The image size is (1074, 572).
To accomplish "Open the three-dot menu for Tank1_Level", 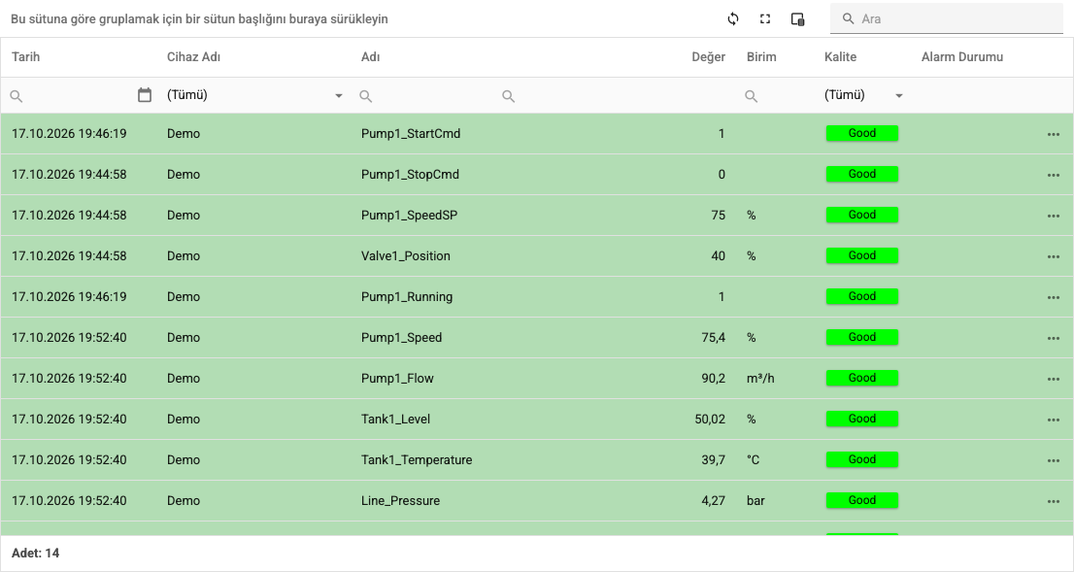I will click(1054, 420).
